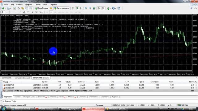This screenshot has height=111, width=198.
Task: Select the Fibonacci retracement tool
Action: coord(28,12)
